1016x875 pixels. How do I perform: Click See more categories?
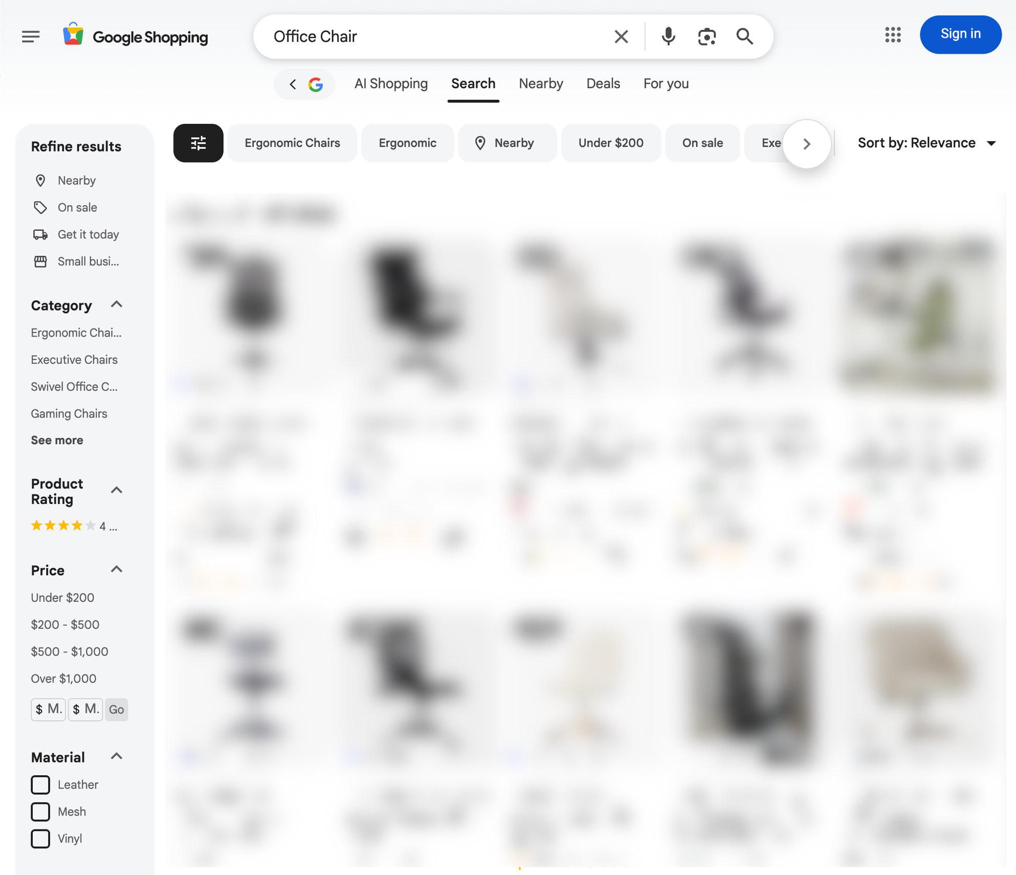tap(57, 440)
